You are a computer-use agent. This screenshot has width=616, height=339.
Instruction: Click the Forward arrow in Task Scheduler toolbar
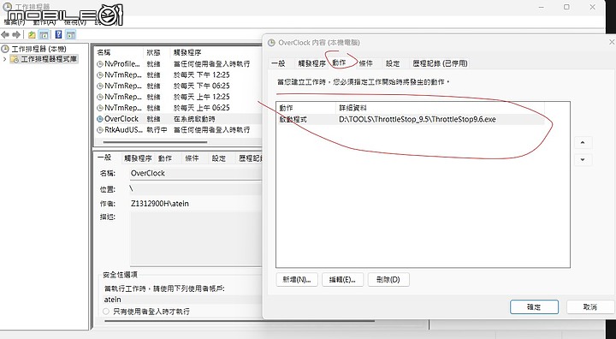(x=16, y=35)
